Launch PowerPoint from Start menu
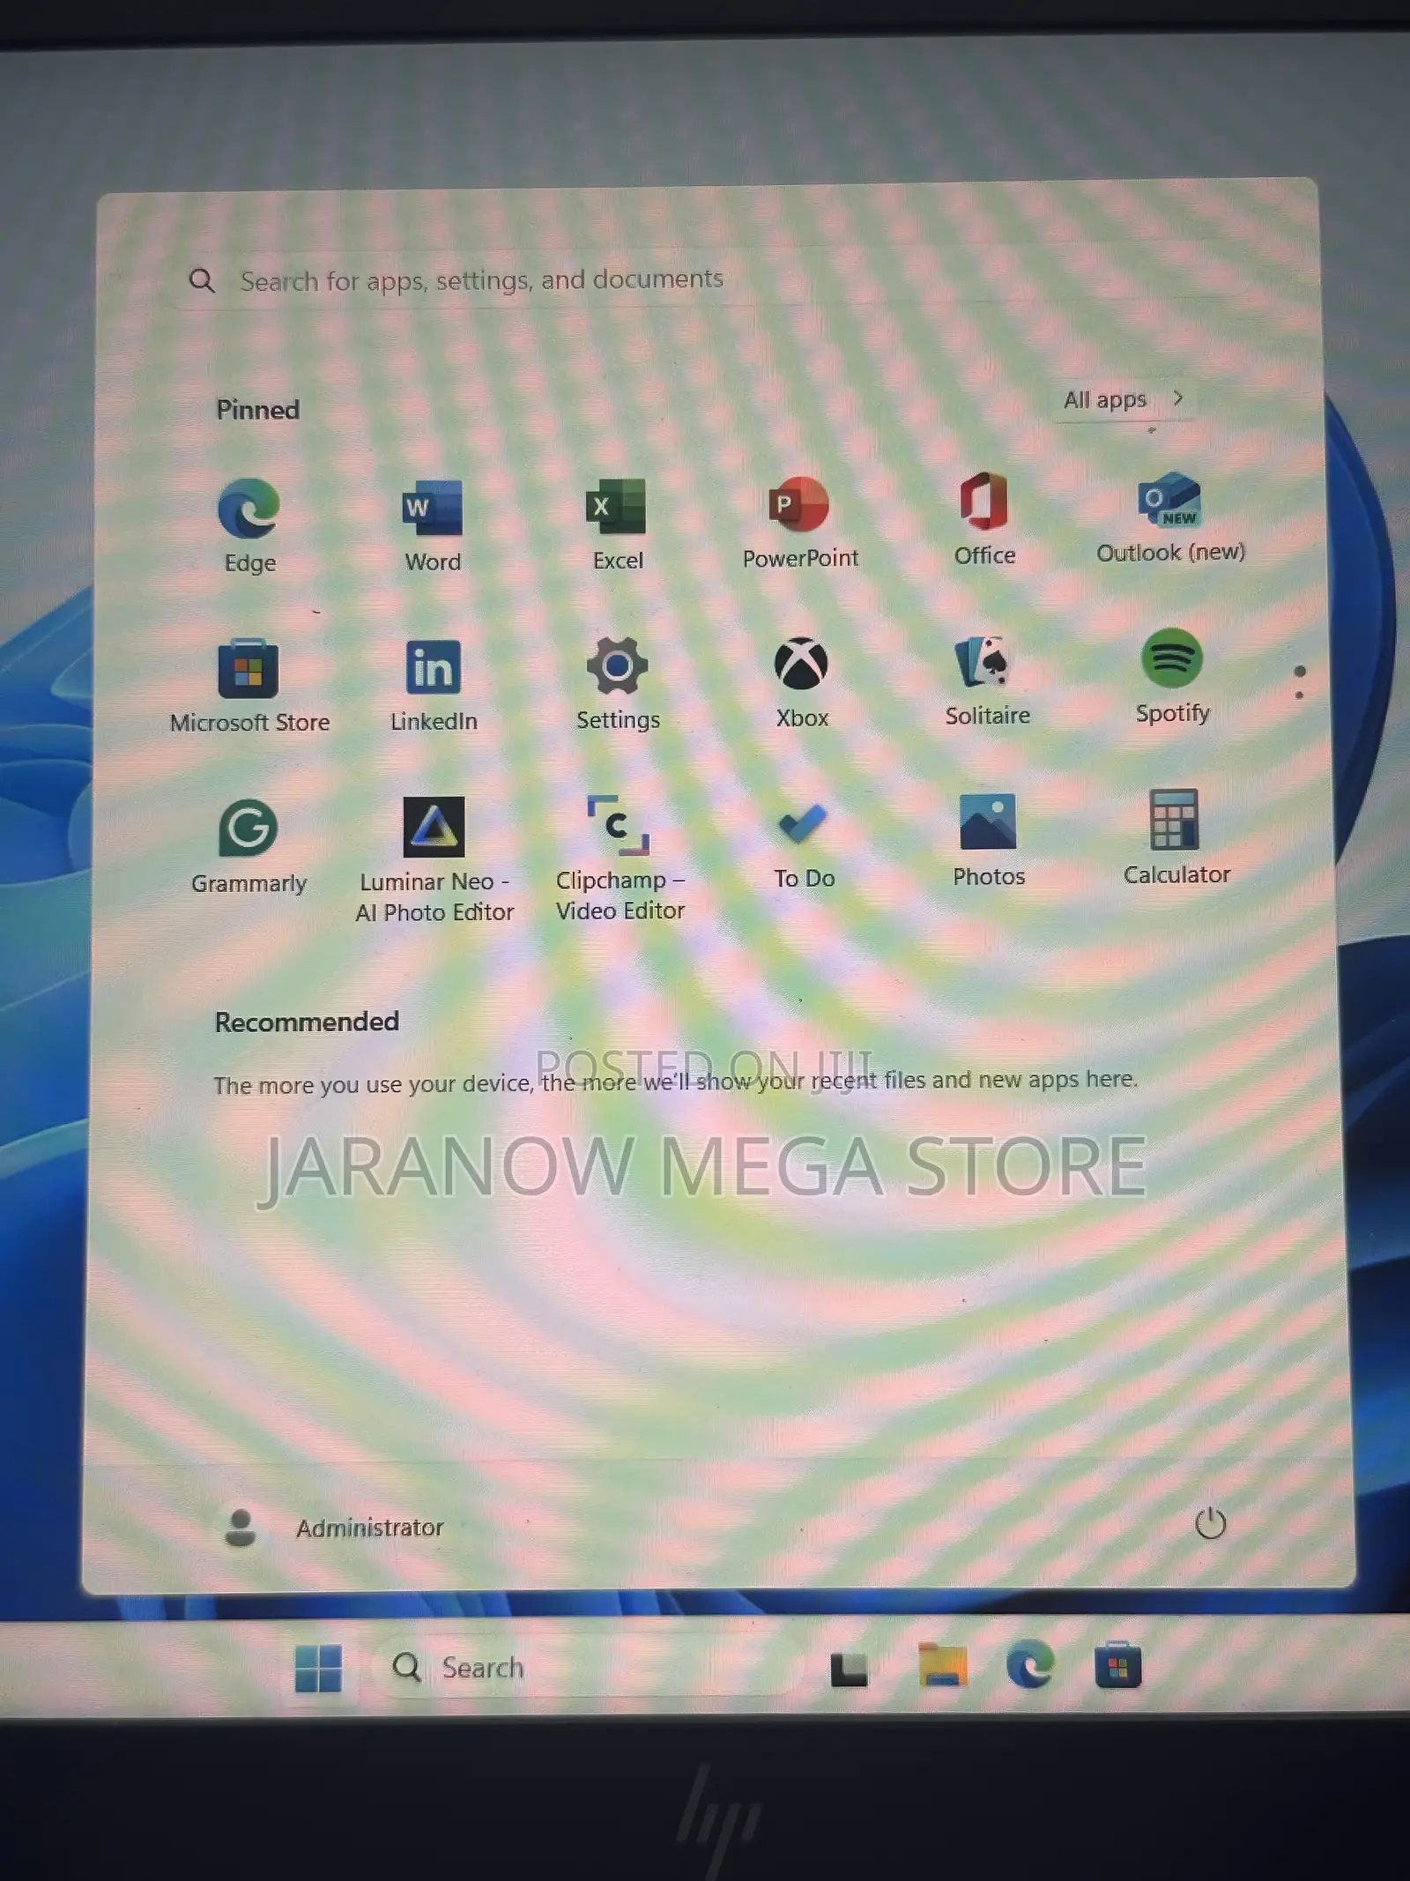Screen dimensions: 1410x1881 point(800,522)
